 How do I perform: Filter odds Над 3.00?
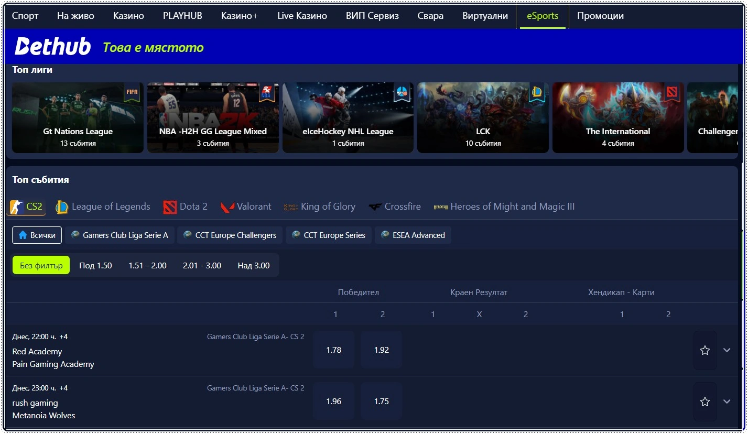click(x=254, y=266)
